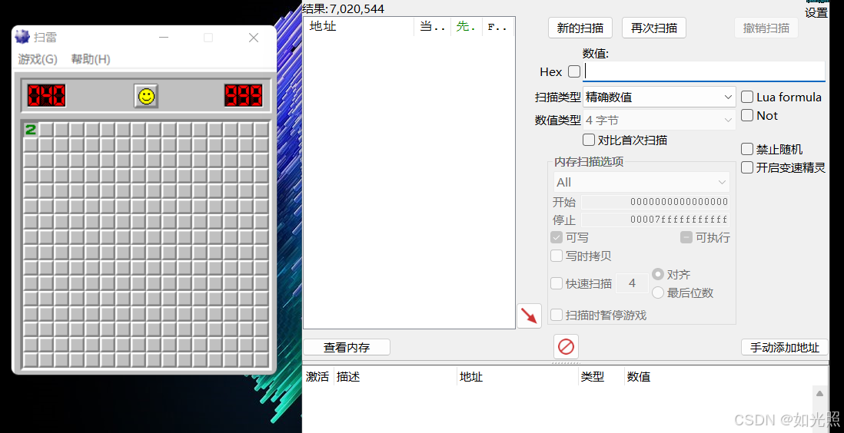Image resolution: width=844 pixels, height=433 pixels.
Task: Select the 对齐 radio button
Action: click(658, 274)
